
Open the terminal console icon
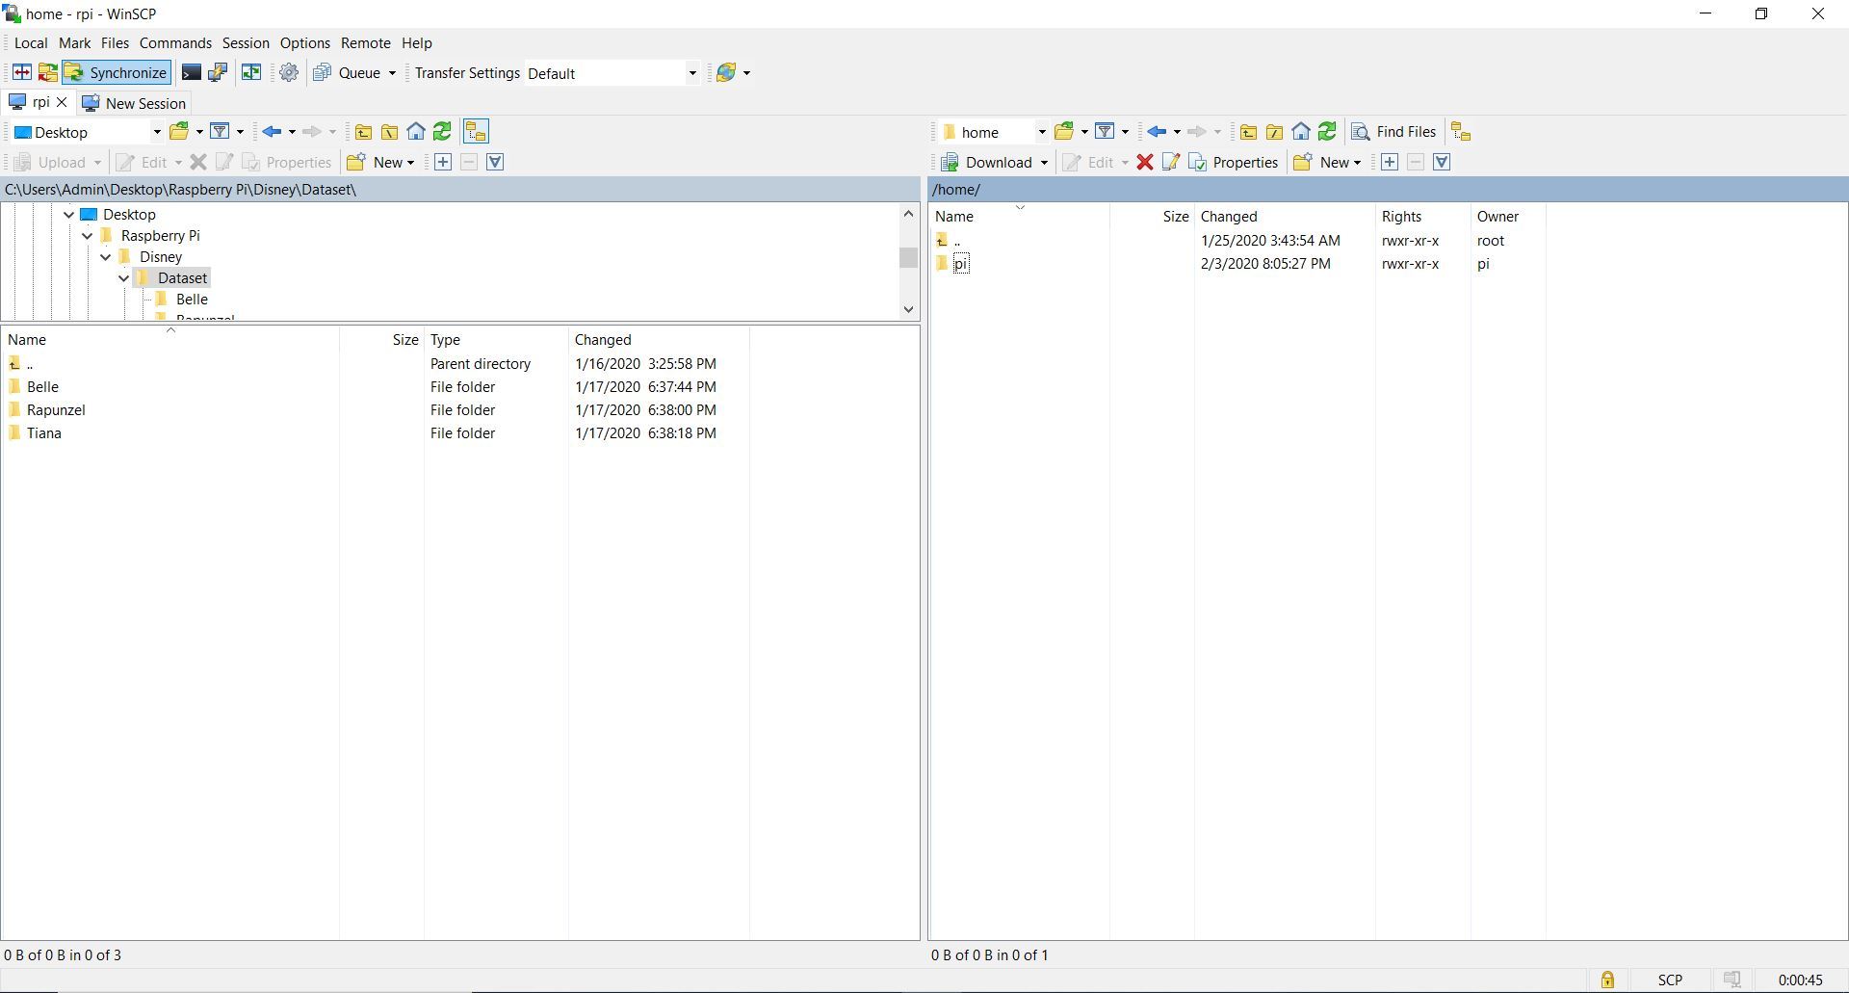[x=191, y=73]
